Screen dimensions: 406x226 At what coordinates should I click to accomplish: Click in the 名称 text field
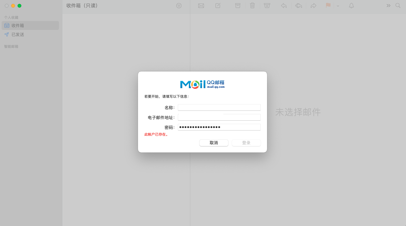219,108
